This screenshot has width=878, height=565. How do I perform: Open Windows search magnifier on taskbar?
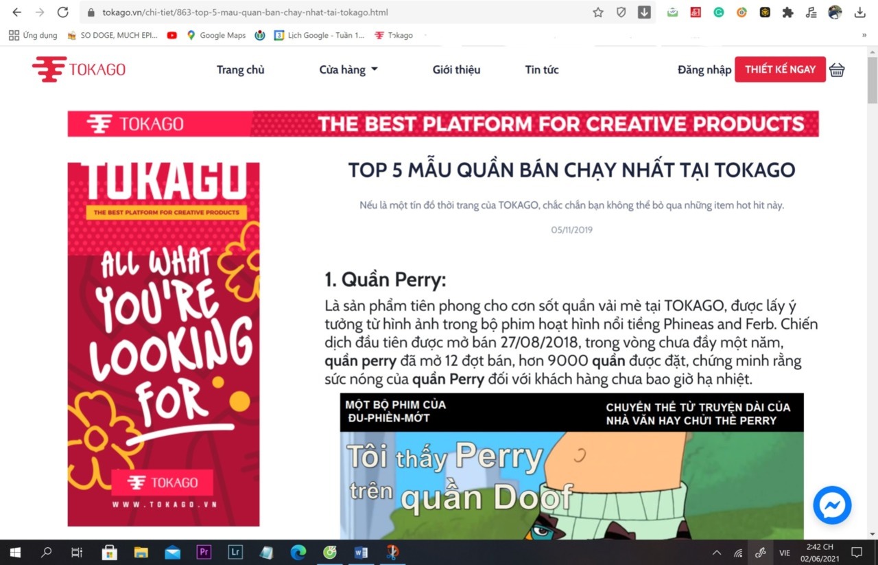coord(46,552)
